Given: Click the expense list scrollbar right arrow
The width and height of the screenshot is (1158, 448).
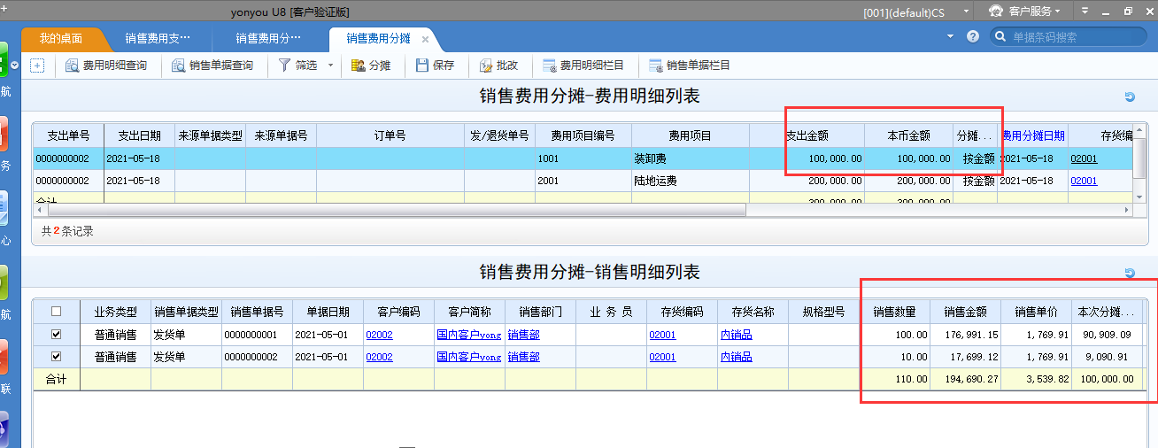Looking at the screenshot, I should click(x=1127, y=211).
